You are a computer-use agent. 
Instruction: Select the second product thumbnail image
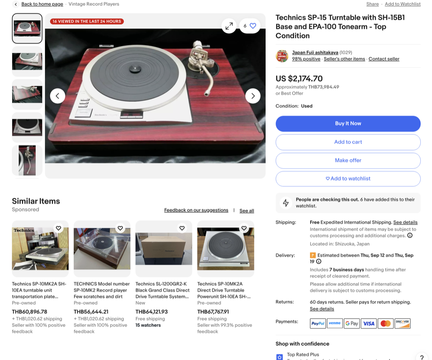(27, 61)
